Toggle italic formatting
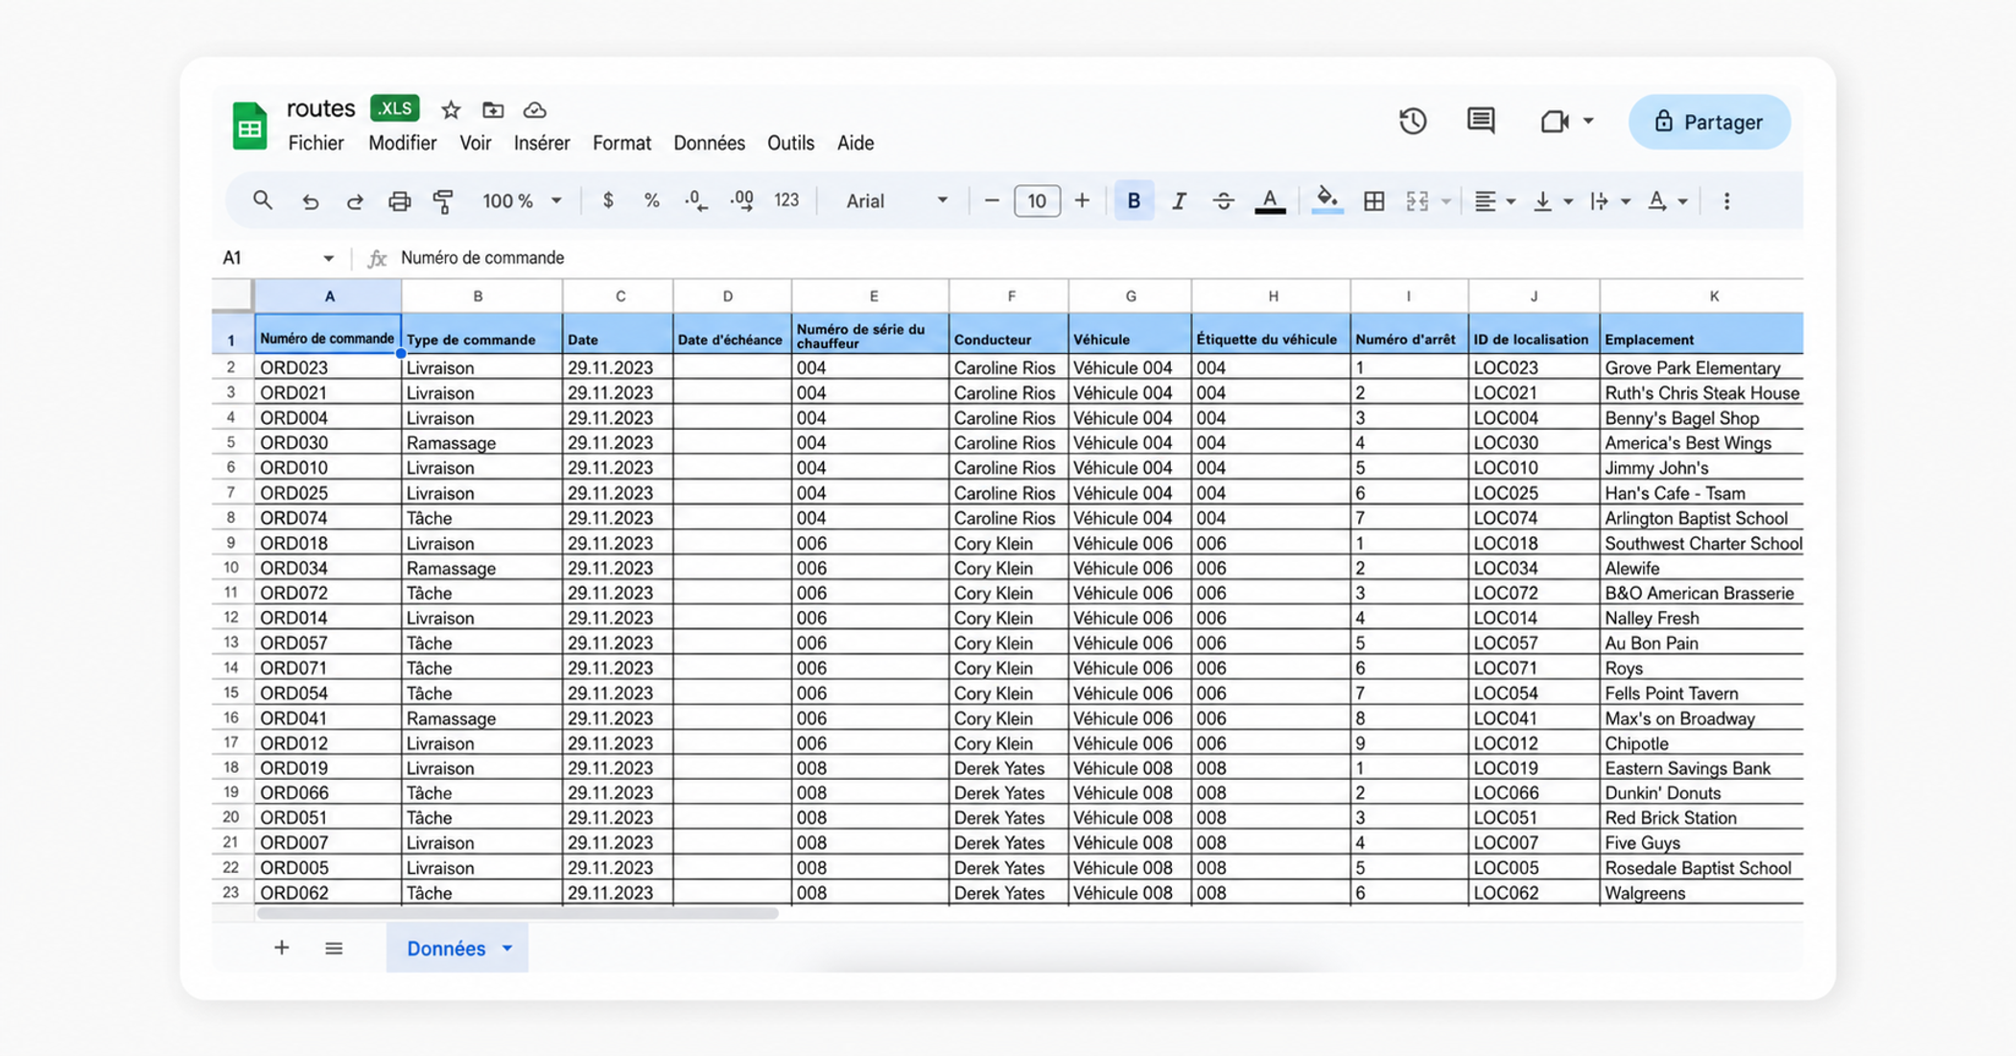 tap(1179, 200)
